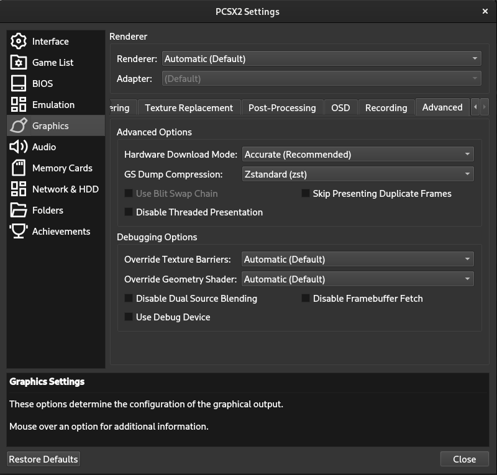This screenshot has height=475, width=497.
Task: Select the Achievements trophy icon
Action: pos(18,231)
